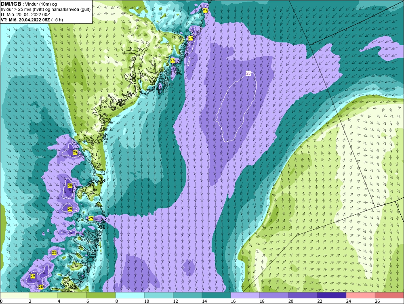Pick the 10–12 m/s turquoise swatch

[x=159, y=295]
